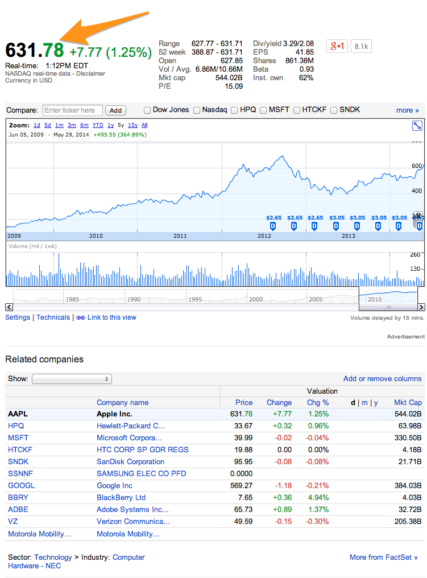Open the MSFT ticker link
Screen dimensions: 427x578
(18, 437)
